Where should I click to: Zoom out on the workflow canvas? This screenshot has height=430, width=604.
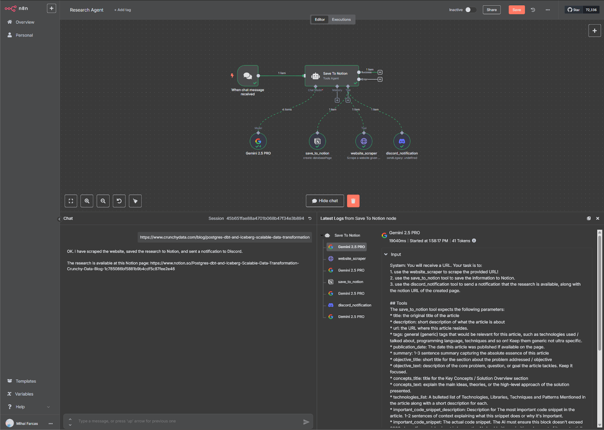[103, 201]
